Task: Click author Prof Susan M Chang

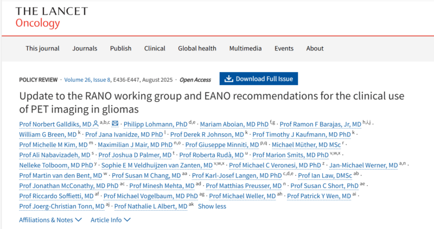Action: point(146,176)
